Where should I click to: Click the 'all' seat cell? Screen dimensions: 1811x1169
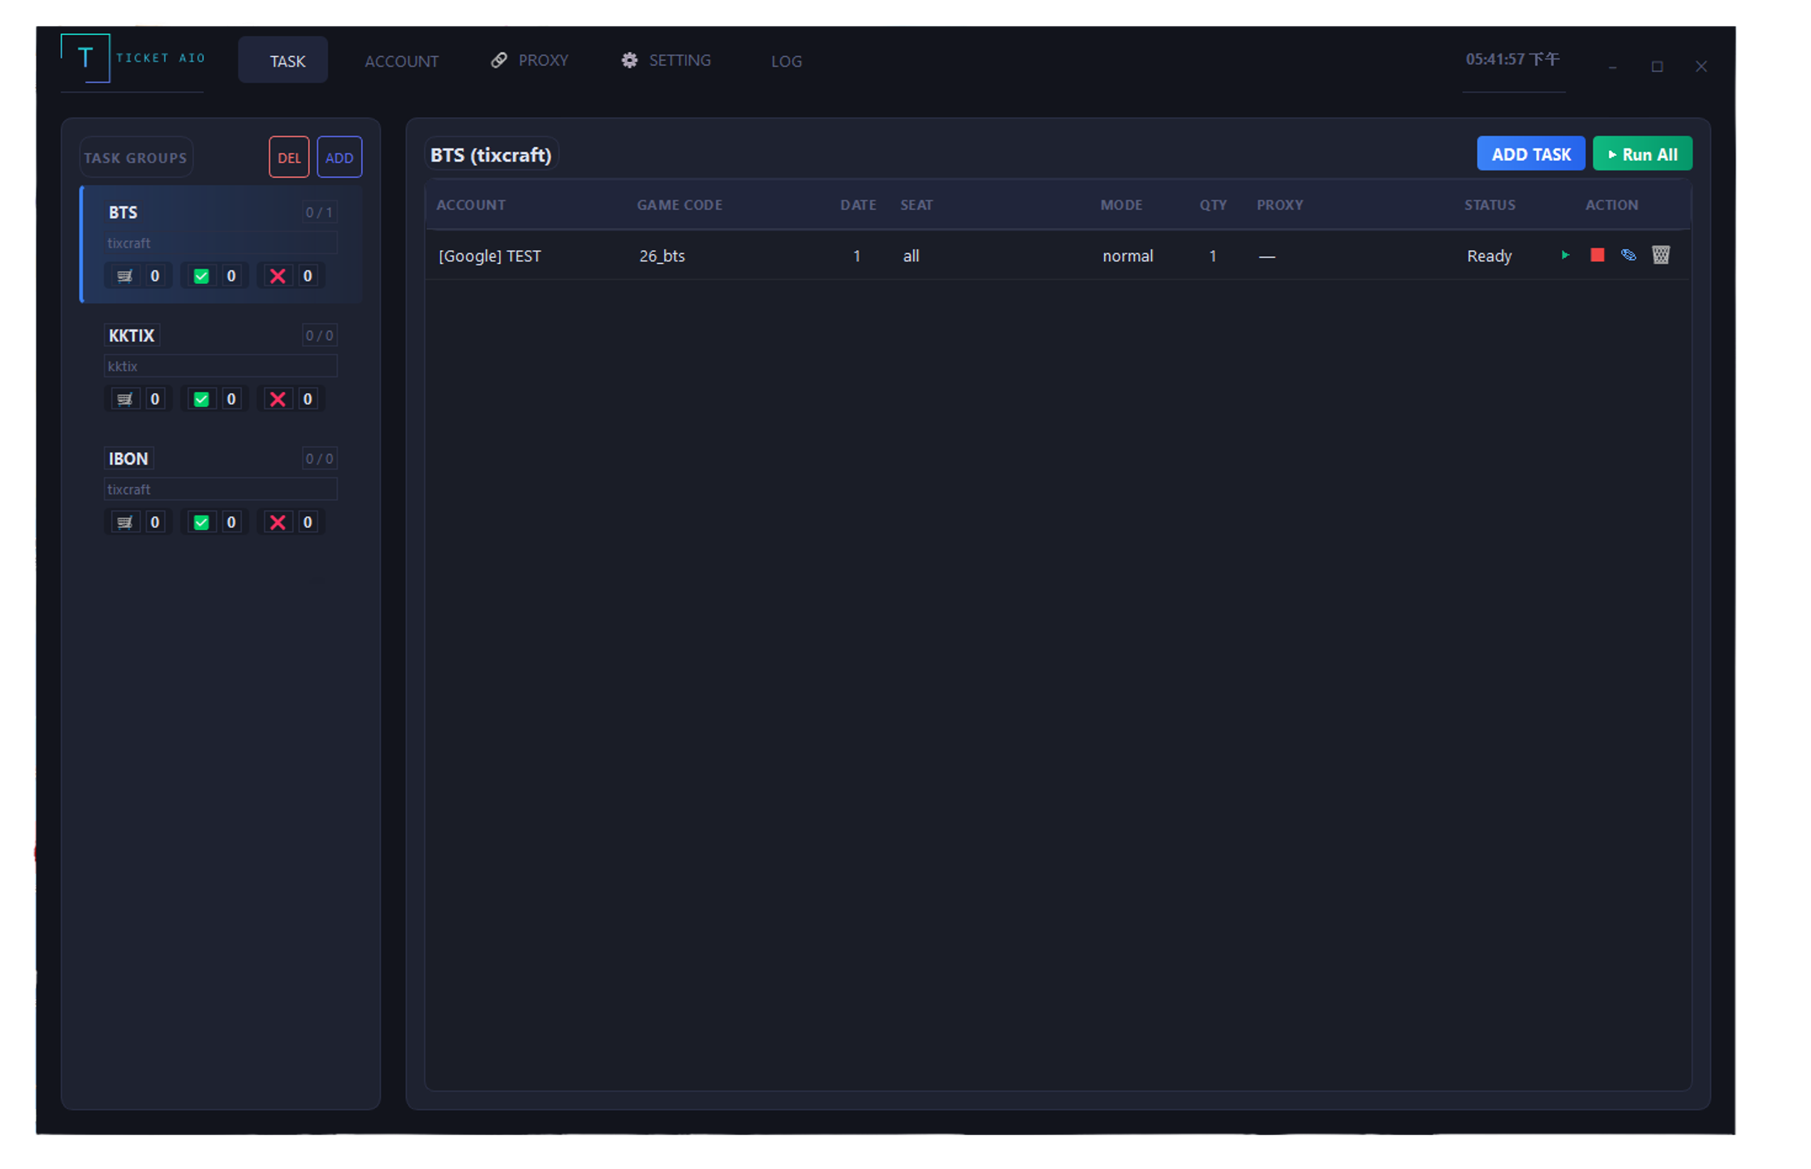coord(911,257)
